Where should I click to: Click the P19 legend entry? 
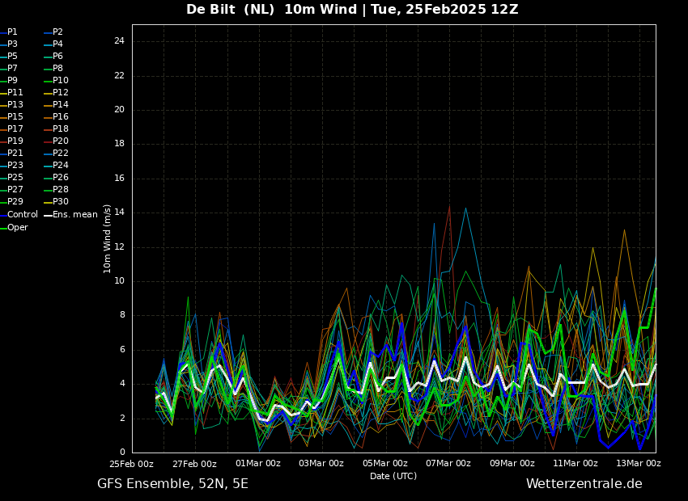pyautogui.click(x=12, y=141)
